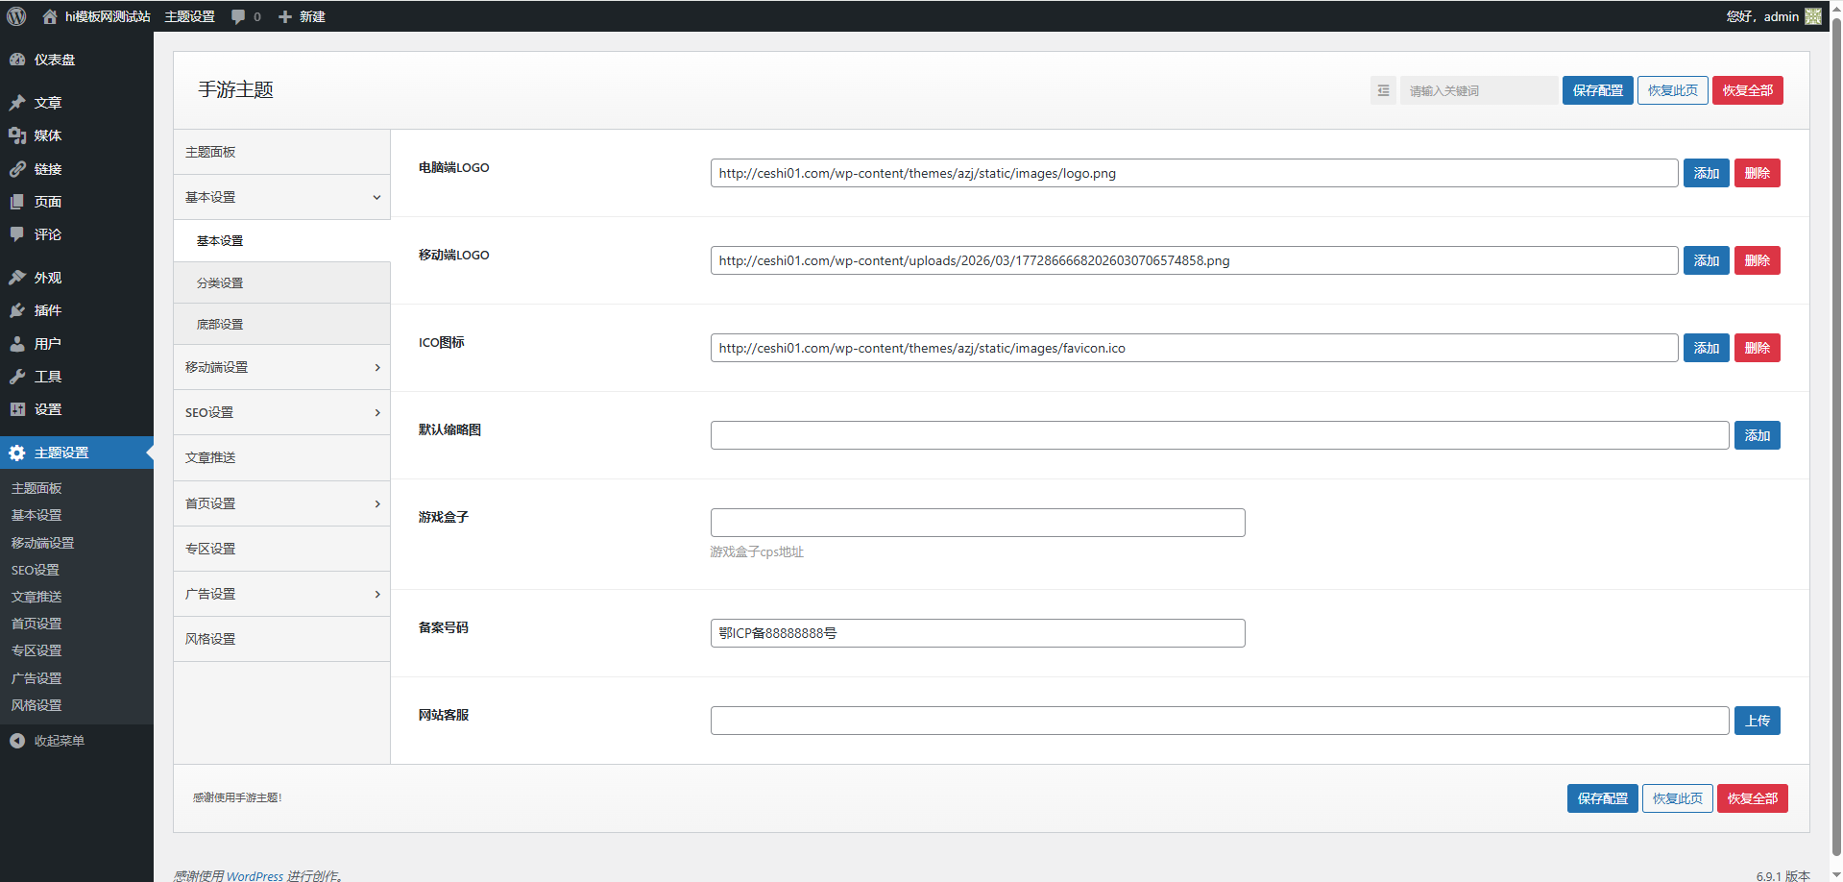The width and height of the screenshot is (1843, 882).
Task: Click the 备案号码 input field
Action: coord(977,633)
